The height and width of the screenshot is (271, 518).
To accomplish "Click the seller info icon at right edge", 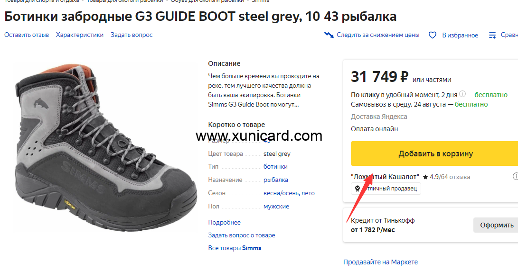I will [x=516, y=176].
